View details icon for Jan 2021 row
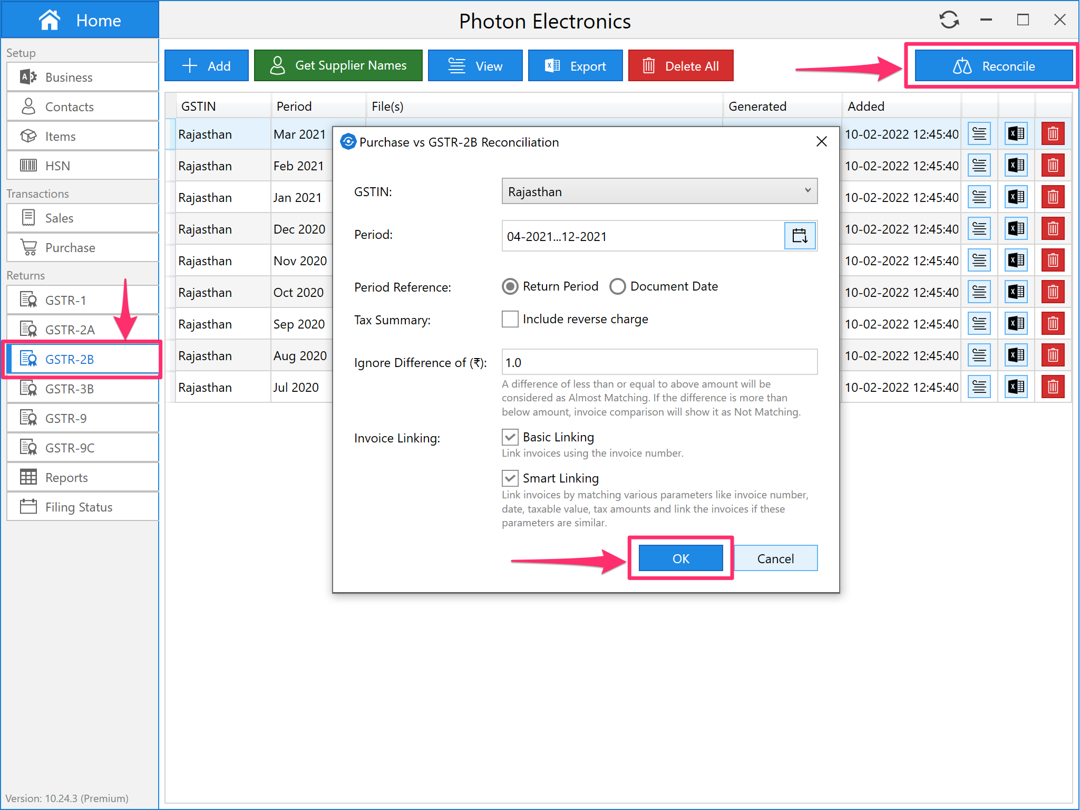The image size is (1080, 810). tap(979, 197)
